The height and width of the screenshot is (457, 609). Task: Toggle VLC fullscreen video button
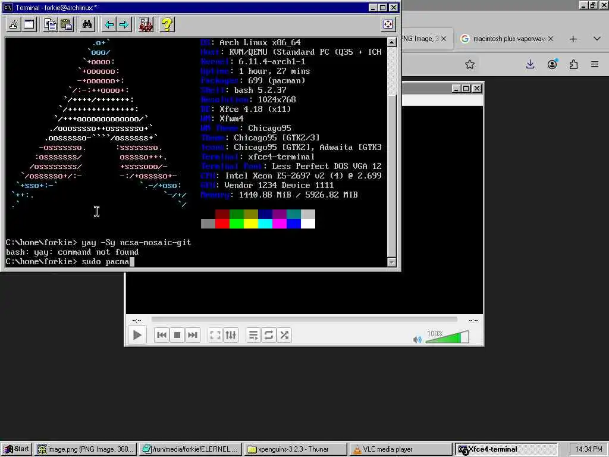tap(215, 335)
